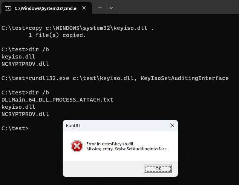Click the empty C:\test> prompt
Image resolution: width=239 pixels, height=185 pixels.
point(15,128)
